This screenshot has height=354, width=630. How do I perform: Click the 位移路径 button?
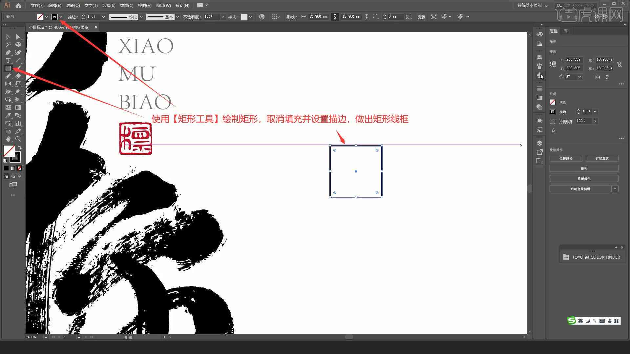point(566,158)
